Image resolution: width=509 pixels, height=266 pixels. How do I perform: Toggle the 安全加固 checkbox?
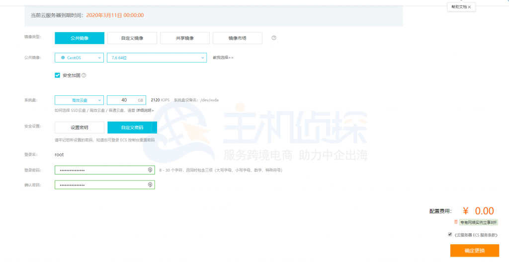58,75
